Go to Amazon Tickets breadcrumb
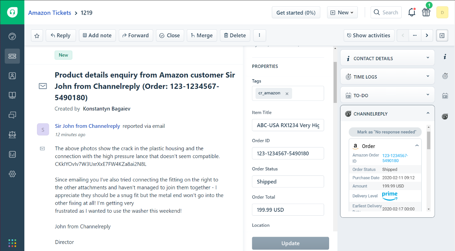455x251 pixels. 50,13
